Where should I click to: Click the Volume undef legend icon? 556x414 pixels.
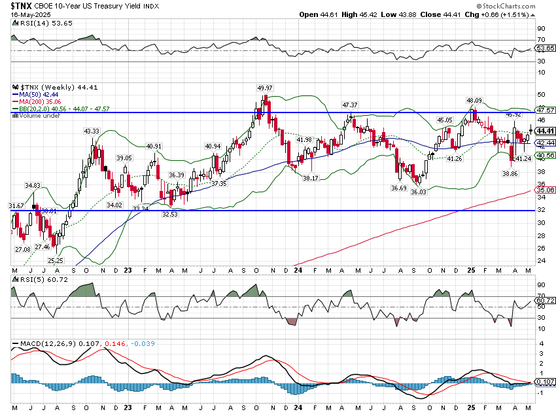16,116
